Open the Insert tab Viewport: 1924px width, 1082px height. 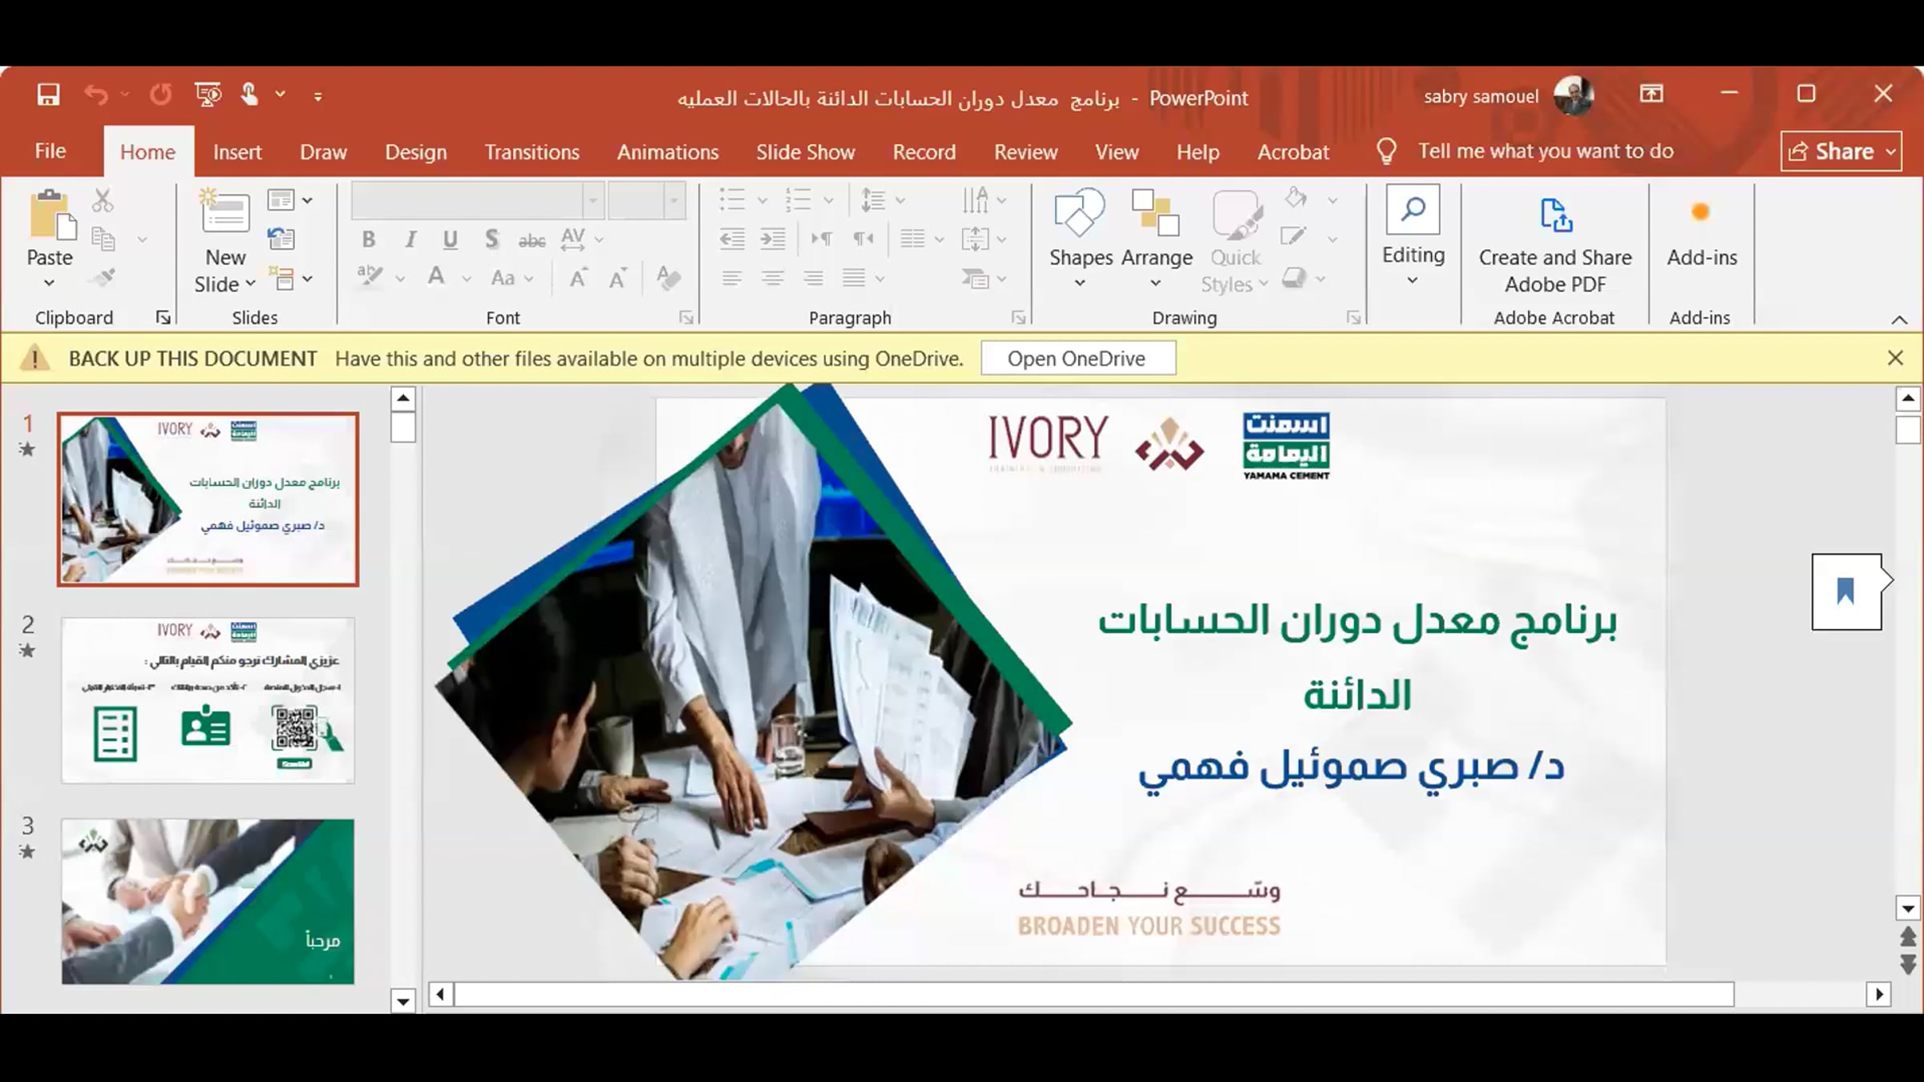(237, 151)
